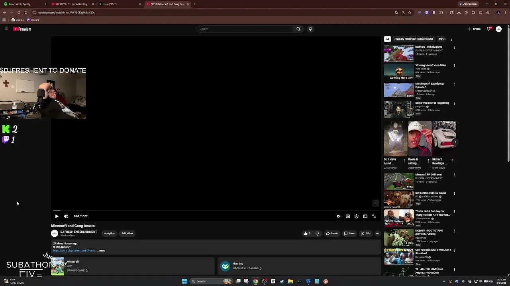Select the All filter chip
This screenshot has width=510, height=286.
pos(387,39)
